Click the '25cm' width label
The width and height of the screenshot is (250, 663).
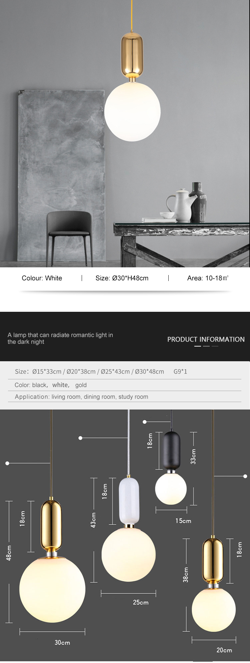[141, 602]
